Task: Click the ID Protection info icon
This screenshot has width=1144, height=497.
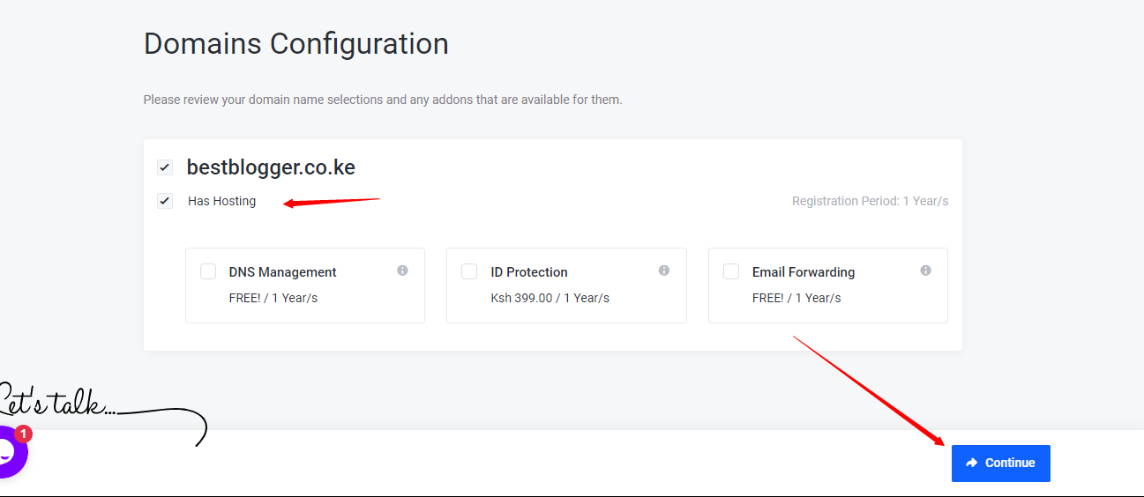Action: tap(664, 271)
